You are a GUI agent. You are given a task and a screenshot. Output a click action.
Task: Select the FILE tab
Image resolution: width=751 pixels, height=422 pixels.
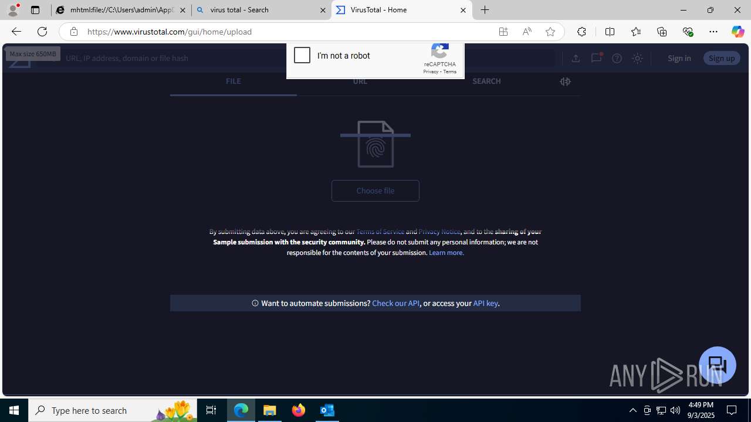pyautogui.click(x=233, y=81)
